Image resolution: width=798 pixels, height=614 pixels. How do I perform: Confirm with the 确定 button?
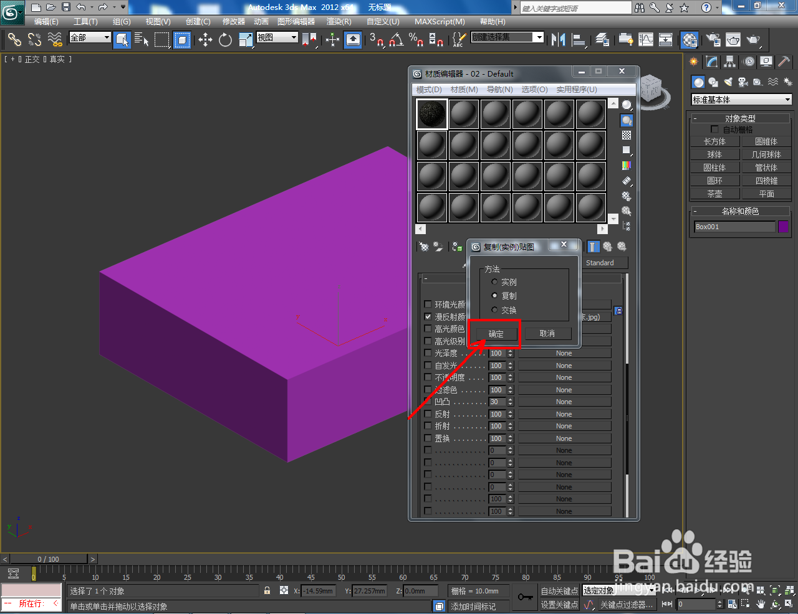496,334
